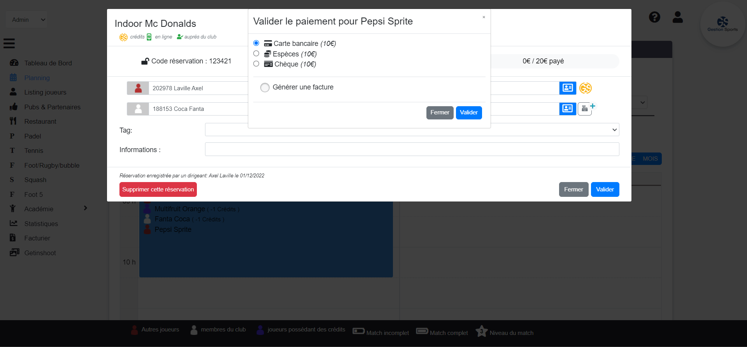Open Getinshoot section

(x=40, y=253)
